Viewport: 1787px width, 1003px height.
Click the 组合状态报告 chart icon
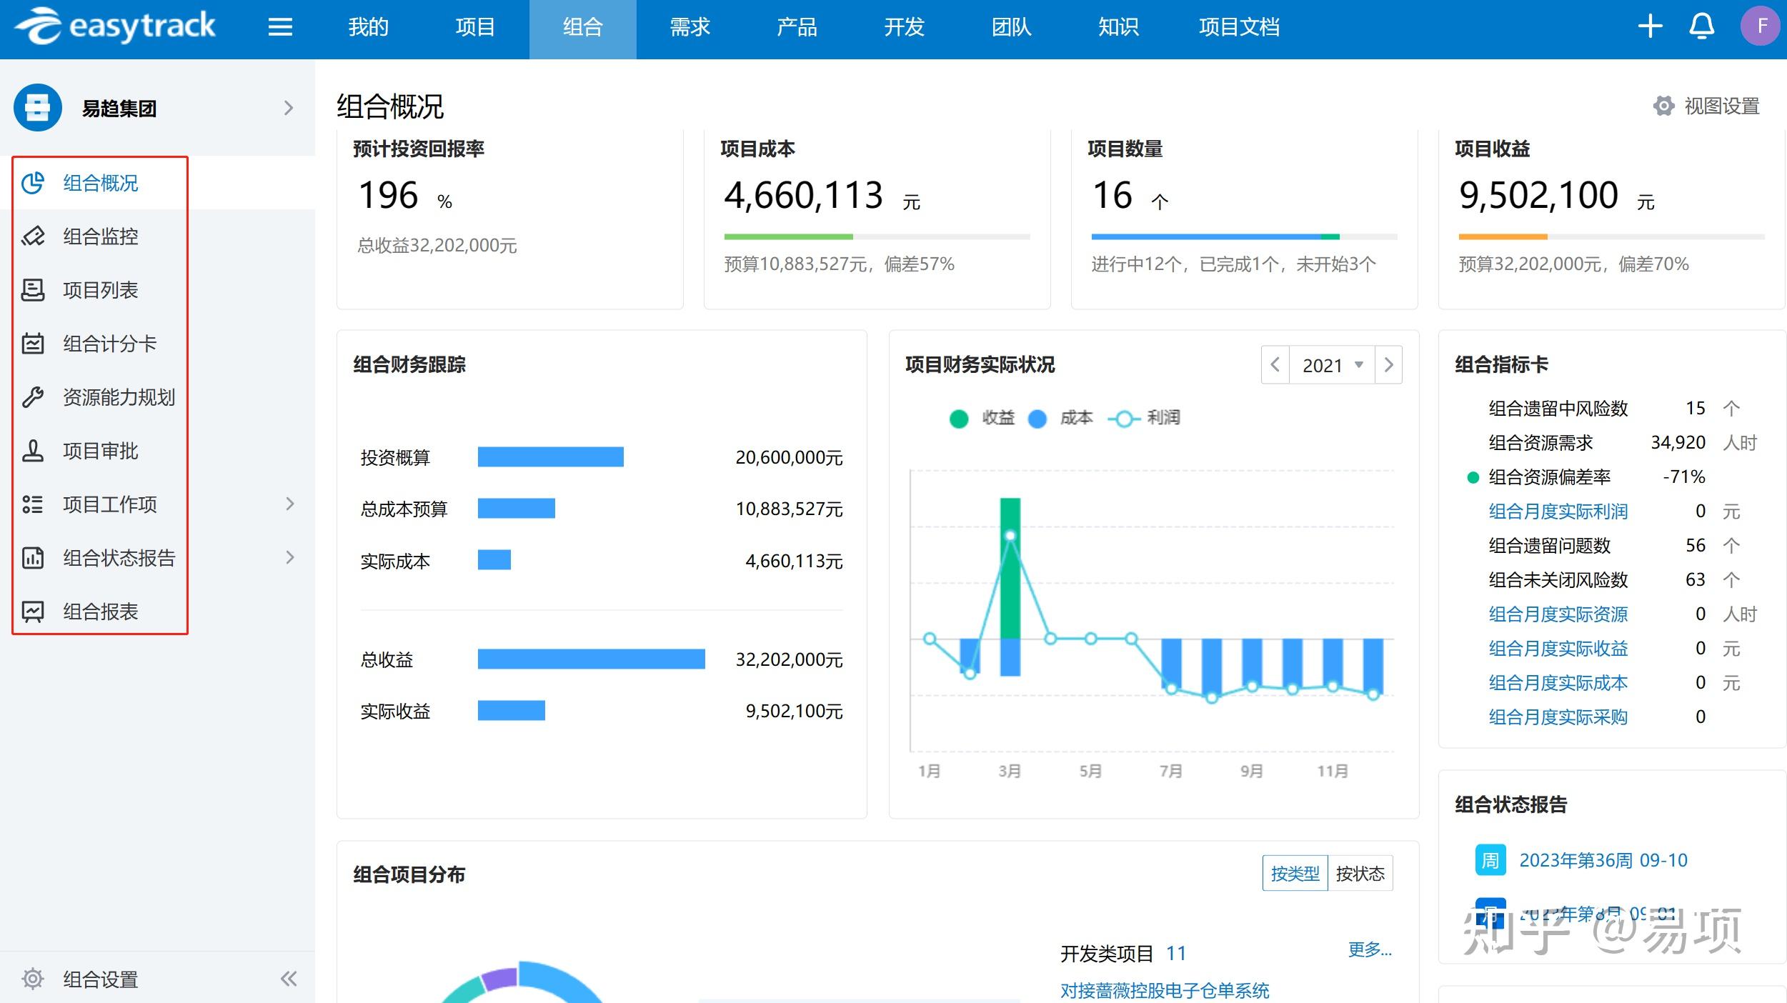[x=33, y=558]
